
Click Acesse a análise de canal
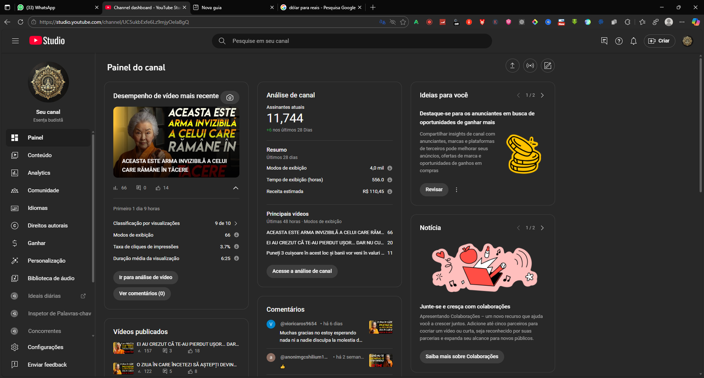(x=302, y=271)
